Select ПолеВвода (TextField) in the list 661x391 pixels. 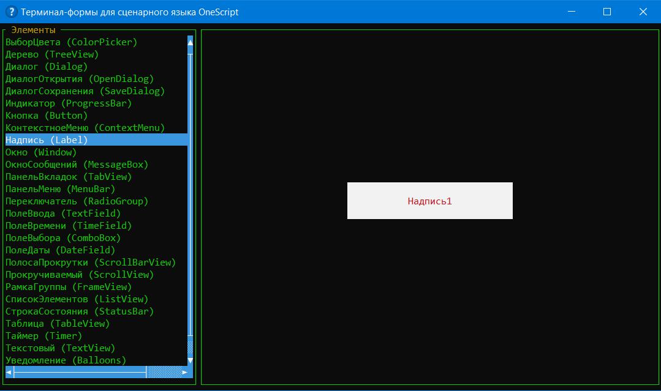click(63, 214)
